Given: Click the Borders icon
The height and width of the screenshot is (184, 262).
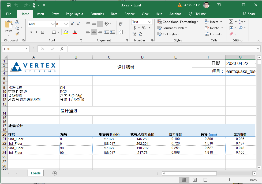Looking at the screenshot, I should 54,32.
